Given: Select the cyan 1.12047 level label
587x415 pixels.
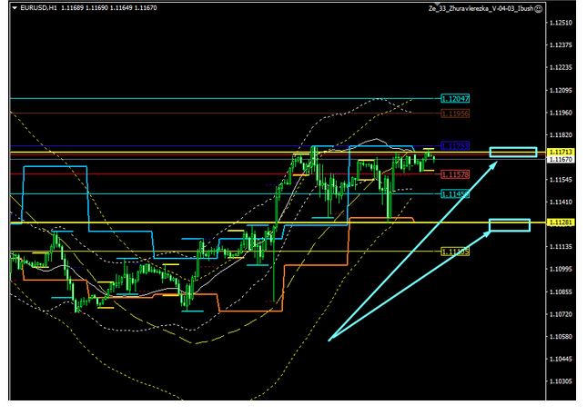Looking at the screenshot, I should 455,99.
